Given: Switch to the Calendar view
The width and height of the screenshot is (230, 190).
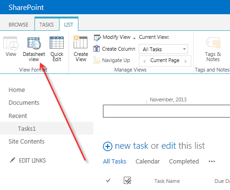Looking at the screenshot, I should pos(148,162).
